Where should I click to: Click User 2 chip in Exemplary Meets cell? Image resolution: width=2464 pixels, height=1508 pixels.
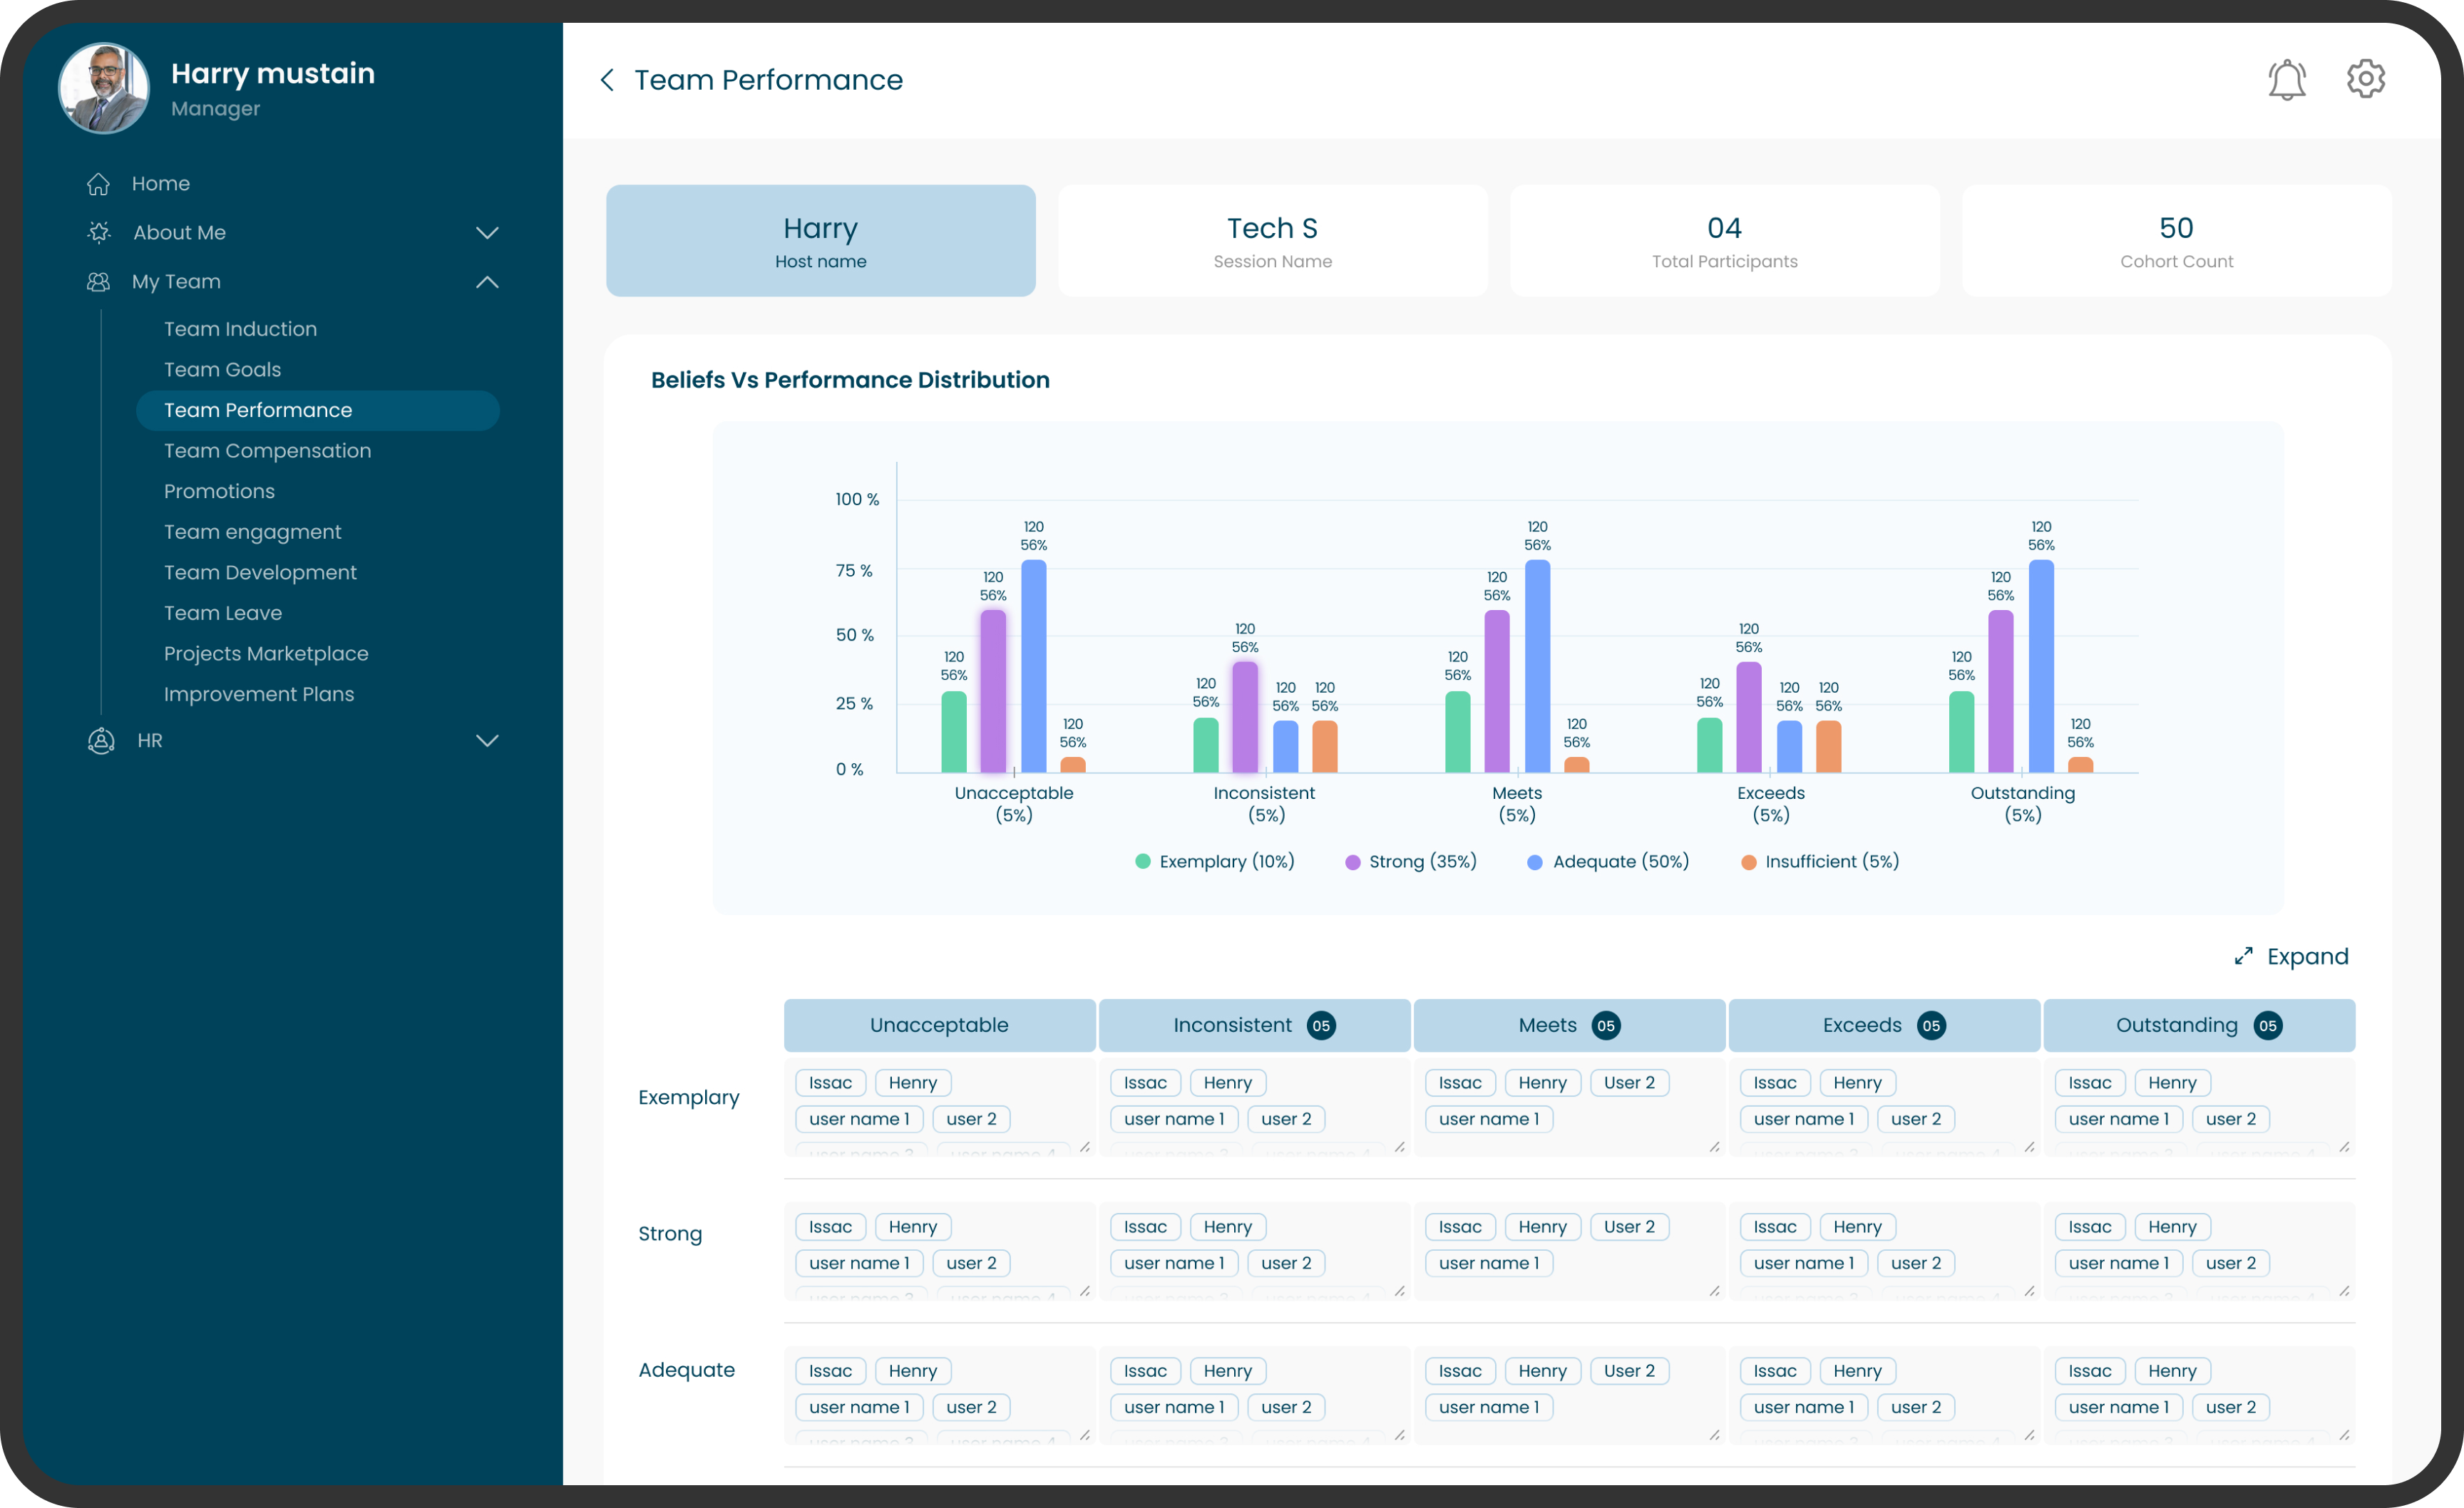coord(1629,1083)
